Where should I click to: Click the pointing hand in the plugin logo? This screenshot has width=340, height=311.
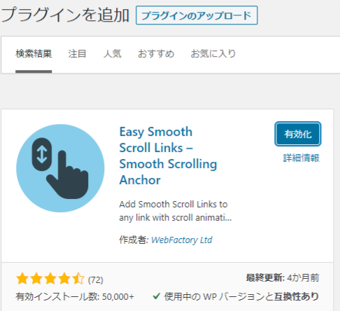pos(68,175)
